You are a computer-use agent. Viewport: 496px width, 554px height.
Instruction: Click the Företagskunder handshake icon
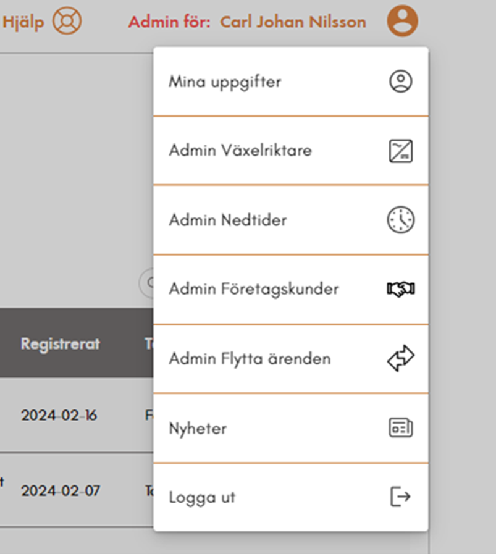tap(400, 289)
